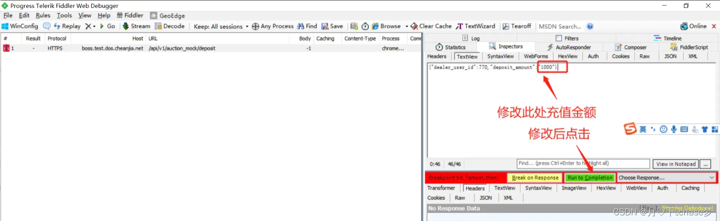This screenshot has height=221, width=720.
Task: Open the TextWizard tool
Action: [477, 26]
